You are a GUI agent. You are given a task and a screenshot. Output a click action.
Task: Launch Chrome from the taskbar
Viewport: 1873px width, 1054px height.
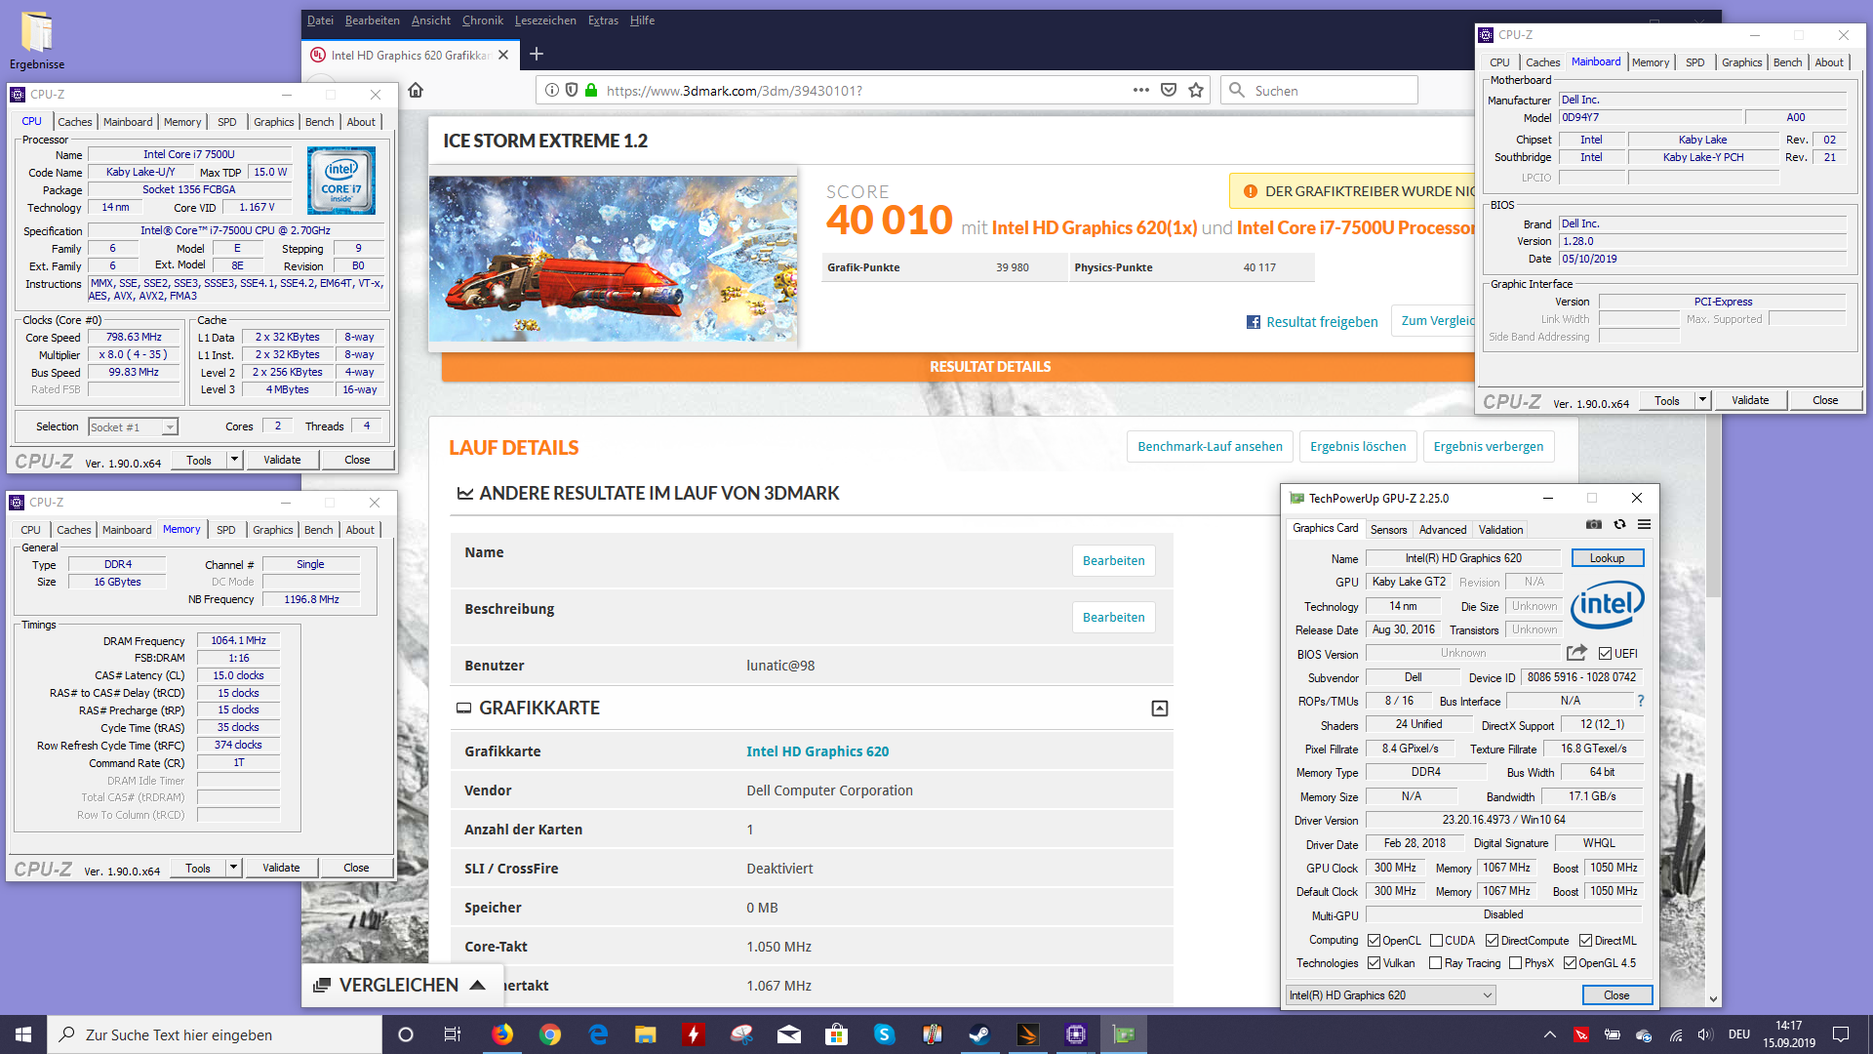pyautogui.click(x=550, y=1034)
